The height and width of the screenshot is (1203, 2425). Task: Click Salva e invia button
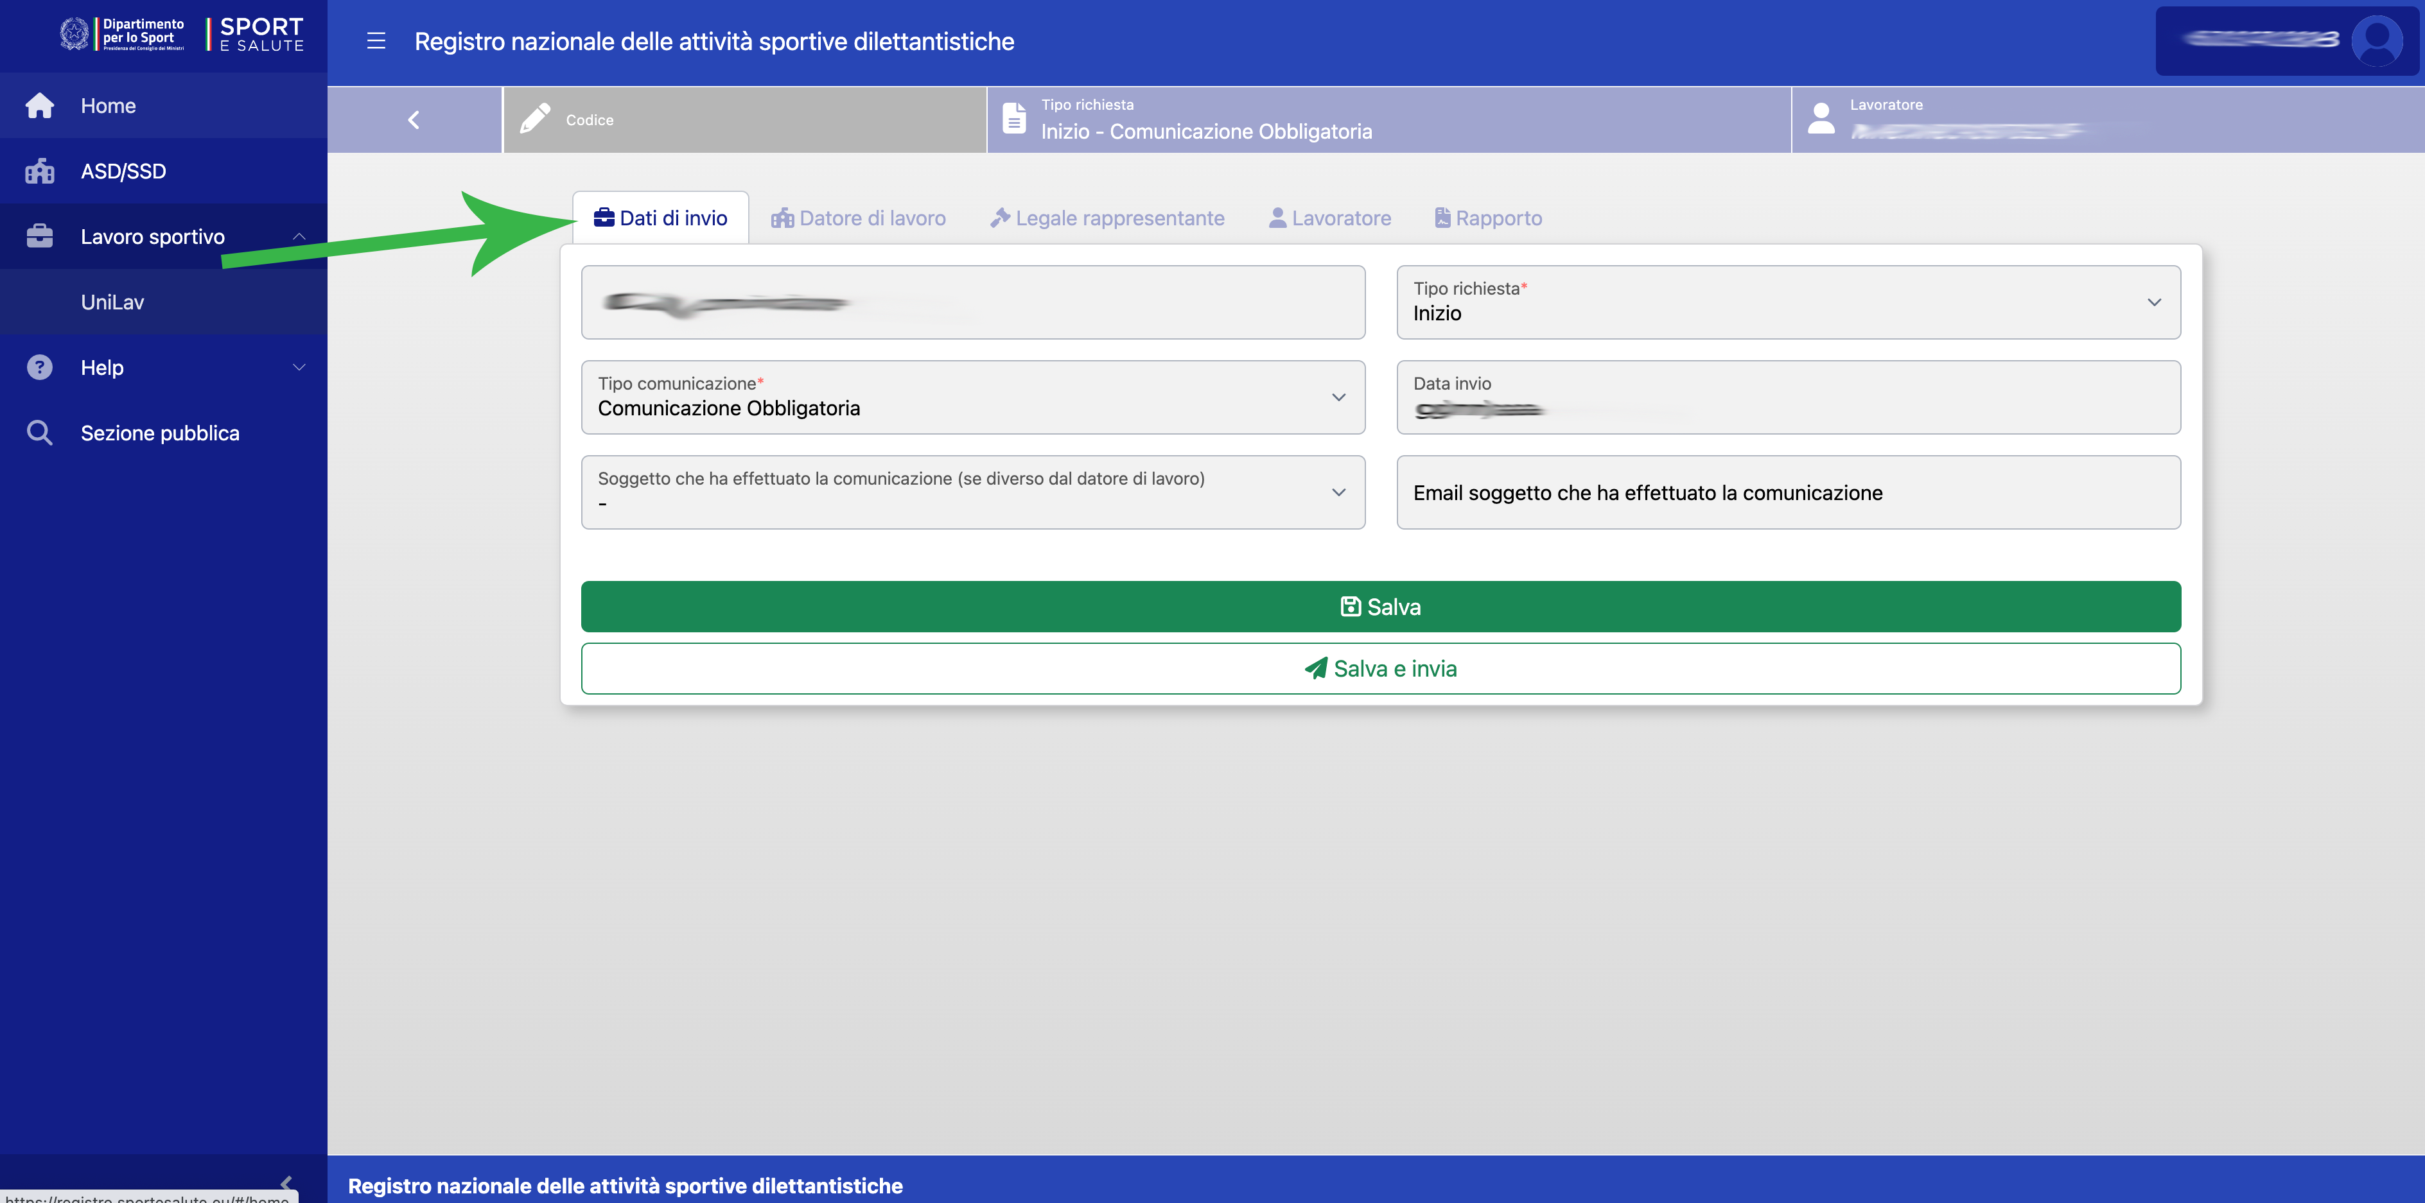pos(1380,668)
